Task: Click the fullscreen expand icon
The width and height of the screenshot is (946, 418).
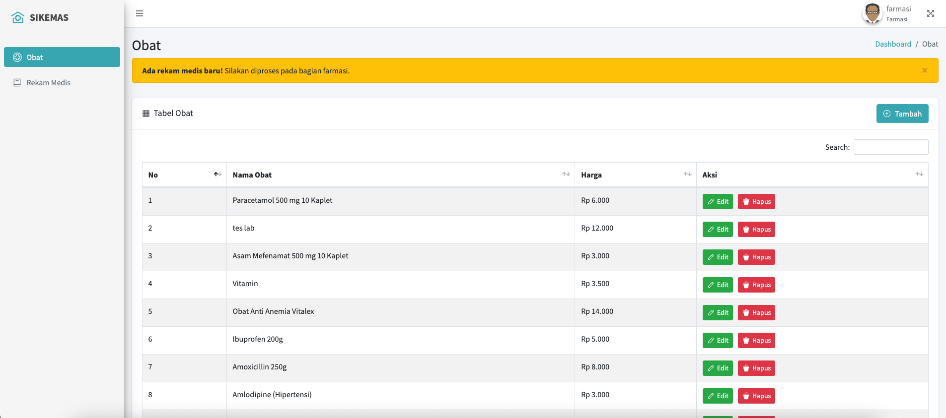Action: tap(930, 13)
